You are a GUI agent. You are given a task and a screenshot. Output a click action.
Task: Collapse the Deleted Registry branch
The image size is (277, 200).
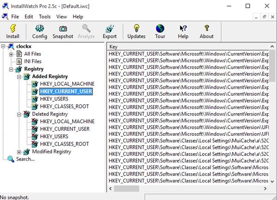[x=19, y=115]
